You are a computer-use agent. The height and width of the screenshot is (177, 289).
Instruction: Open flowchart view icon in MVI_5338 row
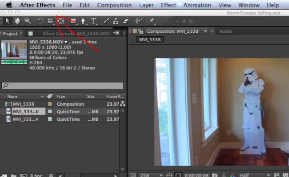tap(123, 104)
